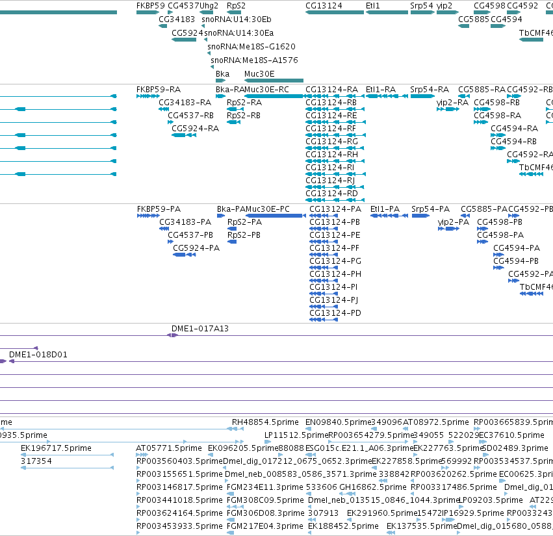The width and height of the screenshot is (553, 536).
Task: Select transcript RpS2-RA label
Action: tap(244, 103)
